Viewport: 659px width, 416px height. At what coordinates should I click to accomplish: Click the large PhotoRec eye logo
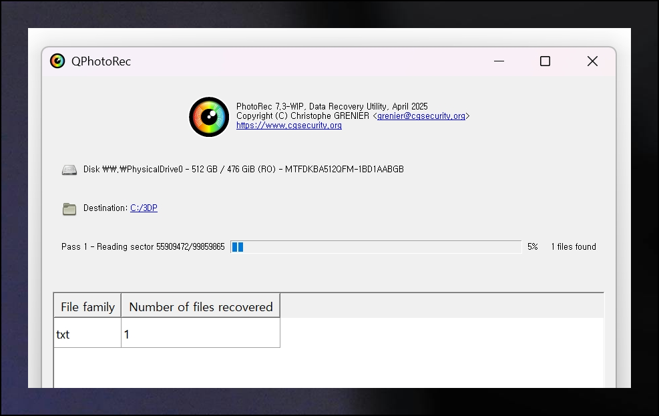pos(209,117)
